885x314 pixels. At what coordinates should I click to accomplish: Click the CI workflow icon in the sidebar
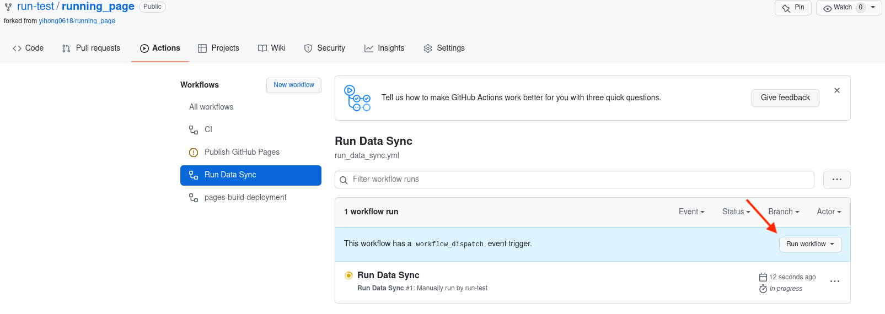(194, 130)
